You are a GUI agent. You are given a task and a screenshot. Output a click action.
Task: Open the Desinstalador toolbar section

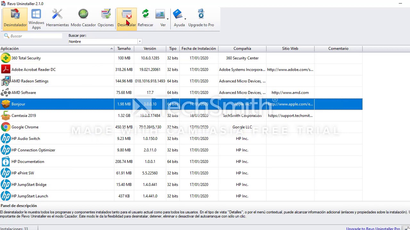[15, 19]
